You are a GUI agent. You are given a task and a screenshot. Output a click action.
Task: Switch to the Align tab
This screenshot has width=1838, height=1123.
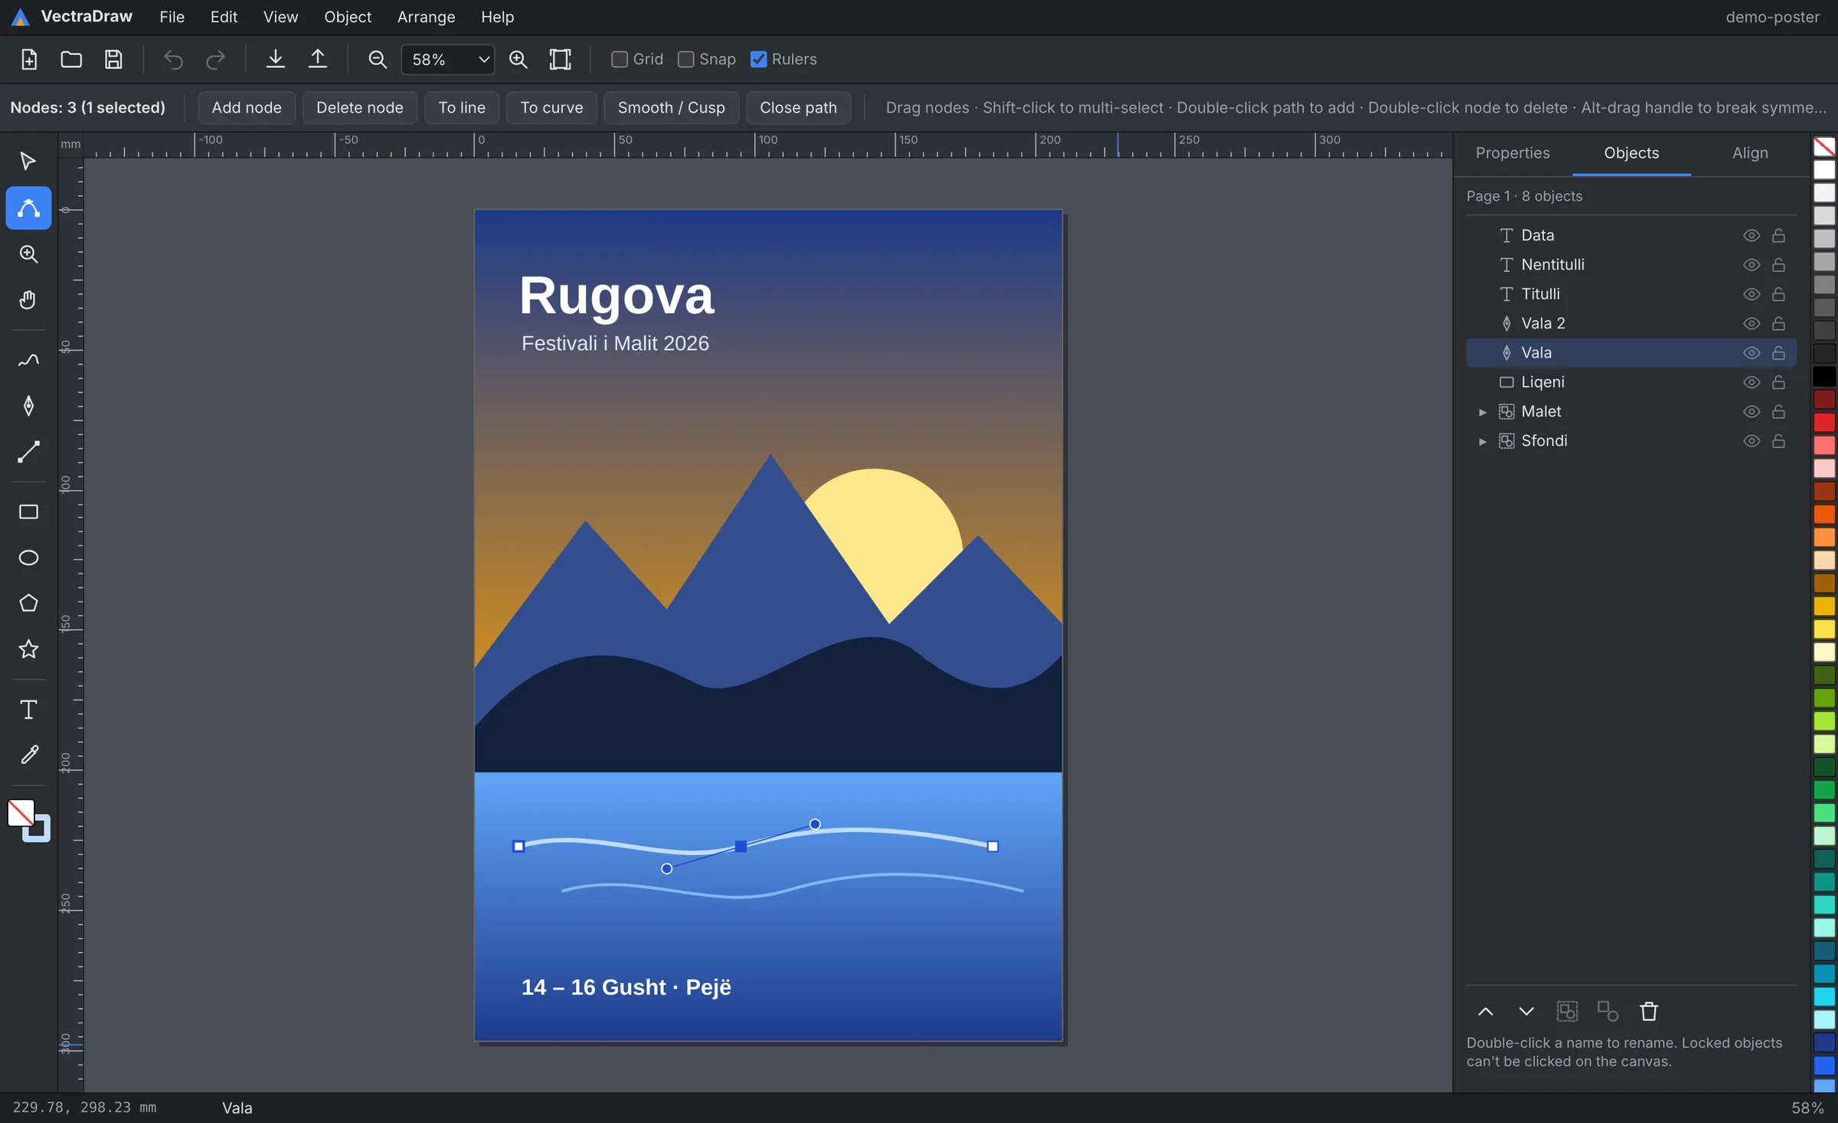click(1750, 153)
